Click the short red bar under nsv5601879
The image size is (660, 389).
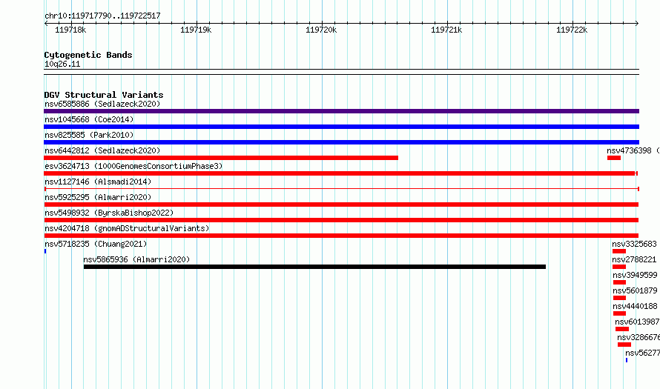tap(620, 298)
